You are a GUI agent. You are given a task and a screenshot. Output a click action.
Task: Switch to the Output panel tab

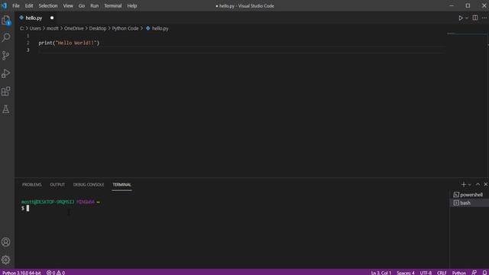(x=57, y=185)
